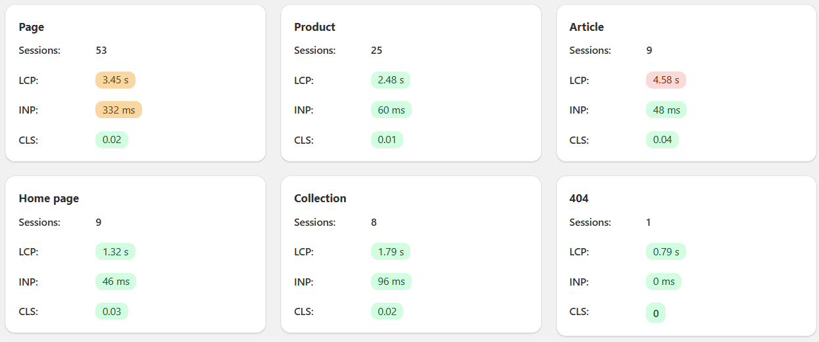The image size is (819, 342).
Task: Select the 332 ms INP badge on the Page card
Action: 118,110
